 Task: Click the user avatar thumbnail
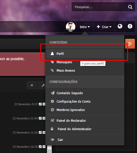(71, 27)
